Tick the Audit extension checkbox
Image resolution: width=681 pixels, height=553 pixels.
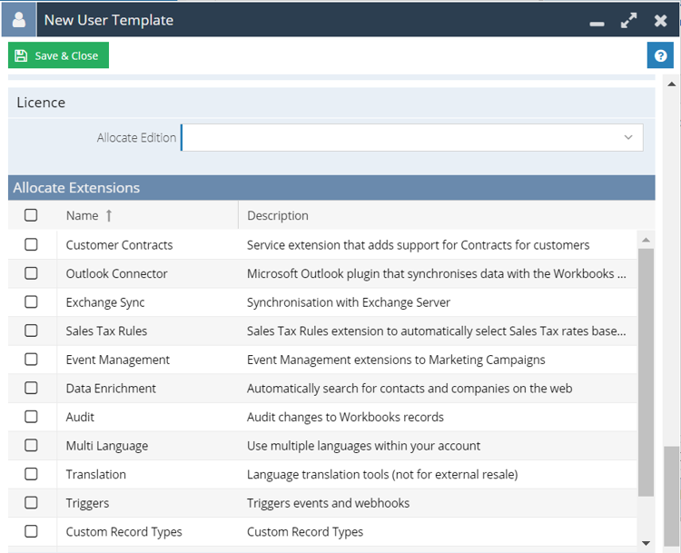point(31,417)
